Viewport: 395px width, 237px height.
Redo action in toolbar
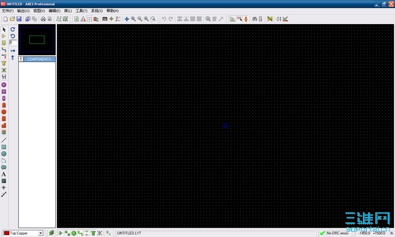point(171,19)
